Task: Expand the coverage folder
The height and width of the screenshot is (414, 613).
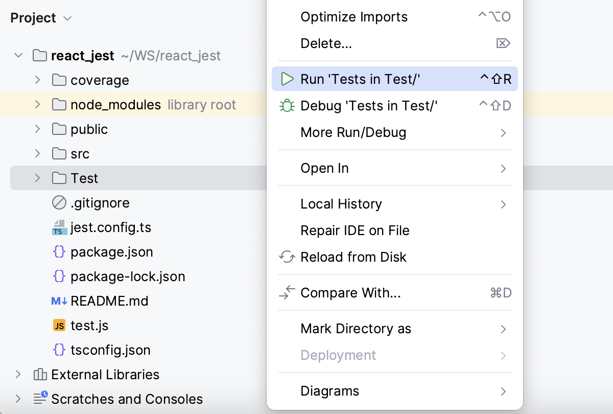Action: tap(37, 80)
